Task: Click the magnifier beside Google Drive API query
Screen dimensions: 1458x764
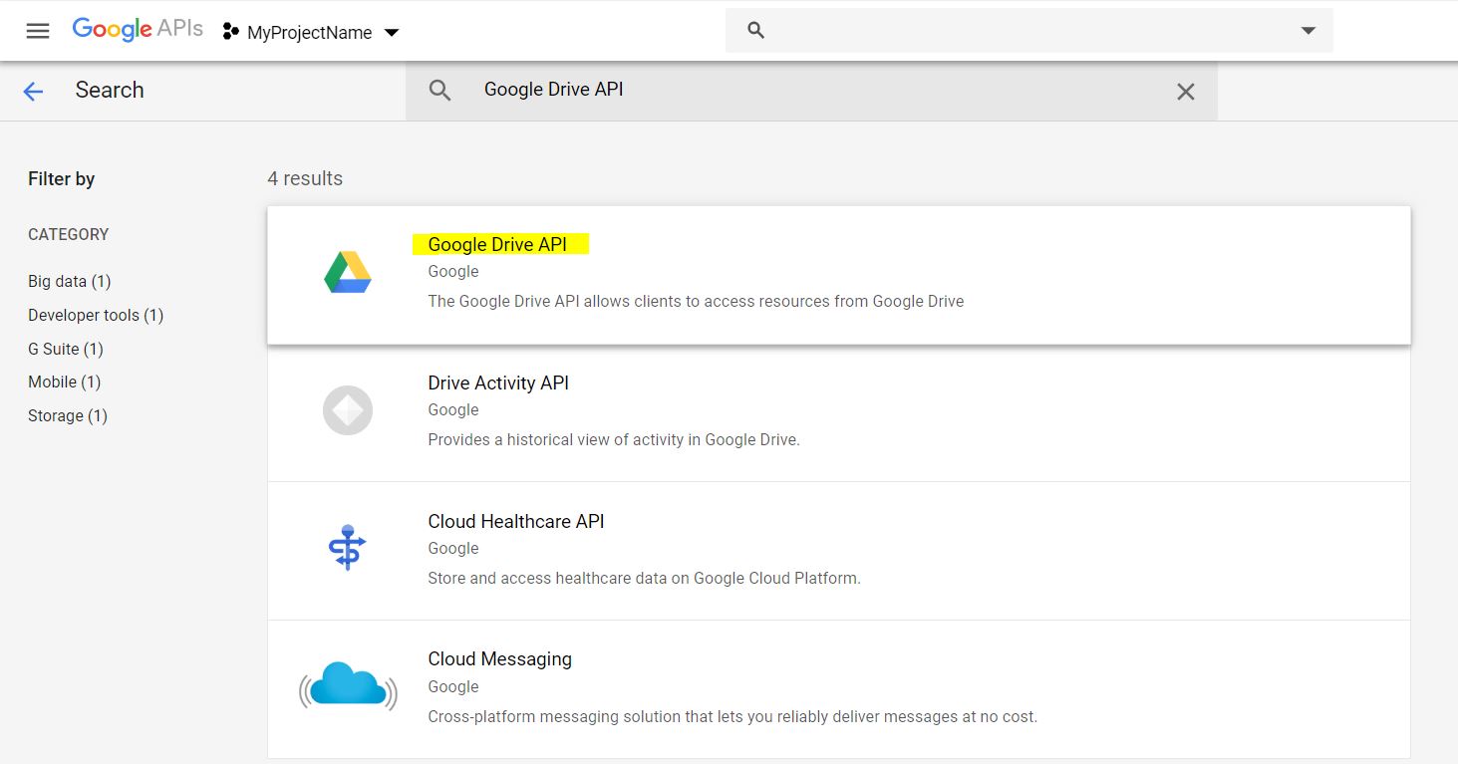Action: tap(439, 91)
